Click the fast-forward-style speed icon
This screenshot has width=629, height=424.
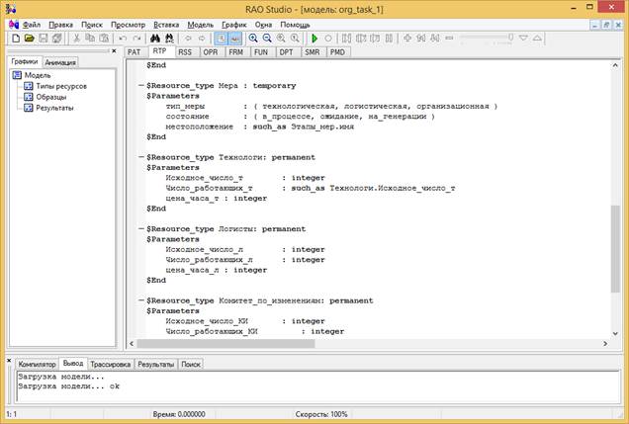tap(435, 39)
